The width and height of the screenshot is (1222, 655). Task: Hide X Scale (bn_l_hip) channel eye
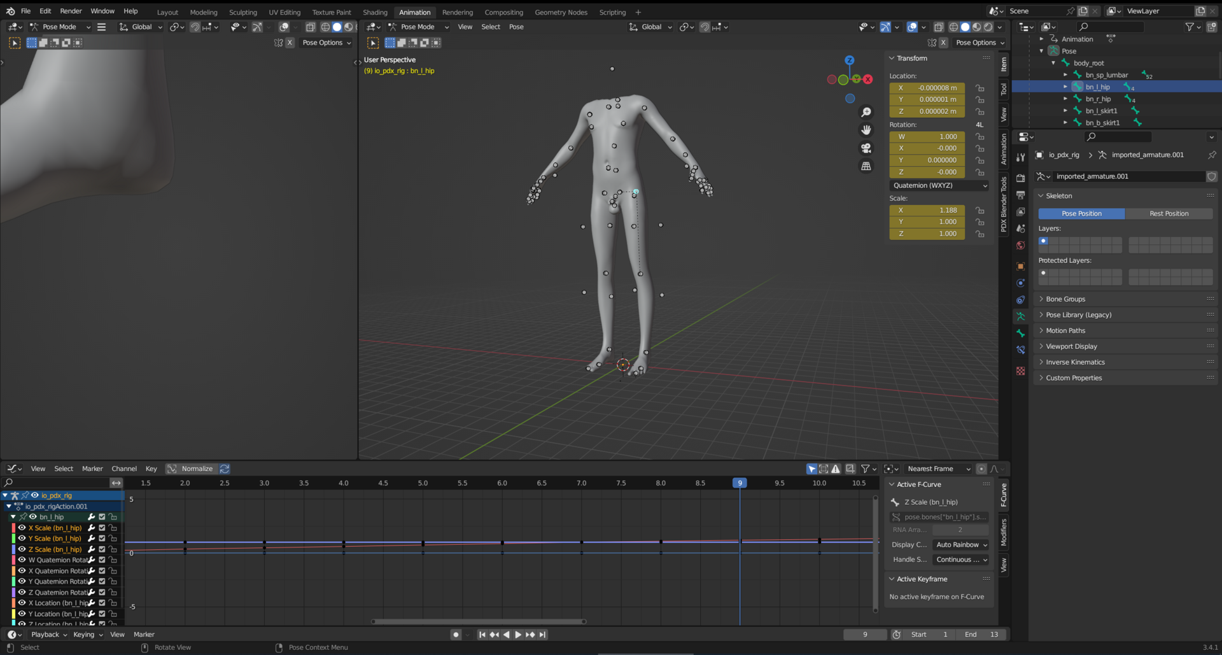[x=22, y=528]
